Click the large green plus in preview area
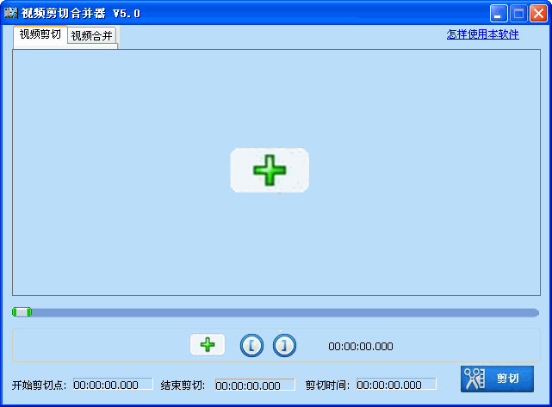The image size is (552, 407). click(270, 170)
